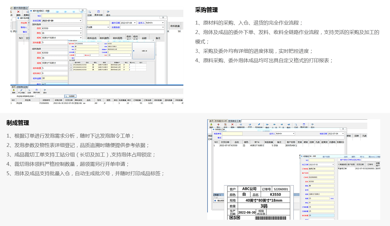Click the 快速搜索 button
This screenshot has width=390, height=226.
click(70, 96)
